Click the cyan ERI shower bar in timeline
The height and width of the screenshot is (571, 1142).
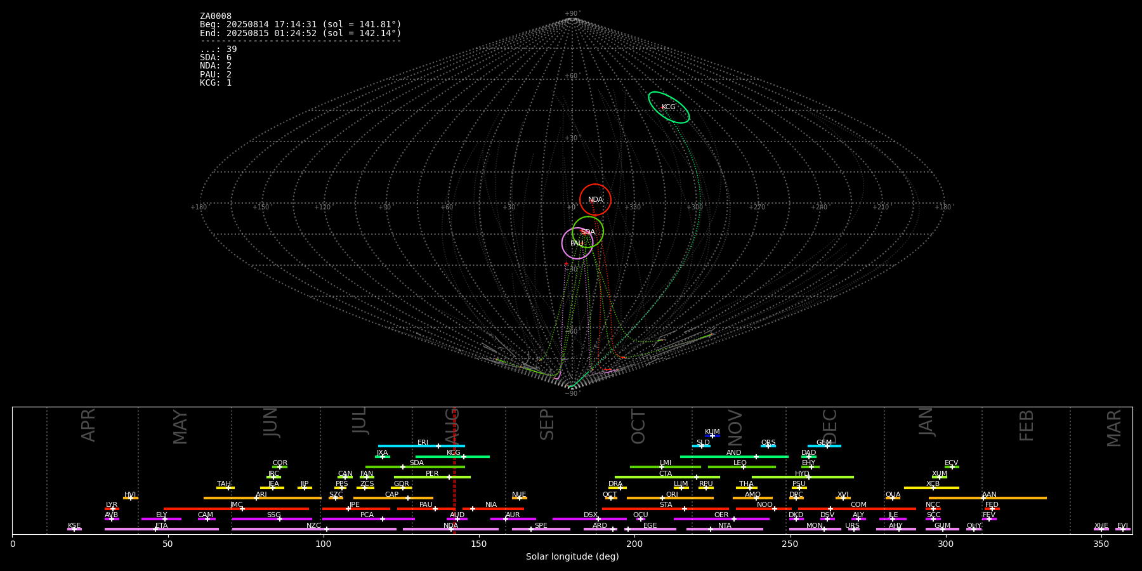click(x=421, y=446)
